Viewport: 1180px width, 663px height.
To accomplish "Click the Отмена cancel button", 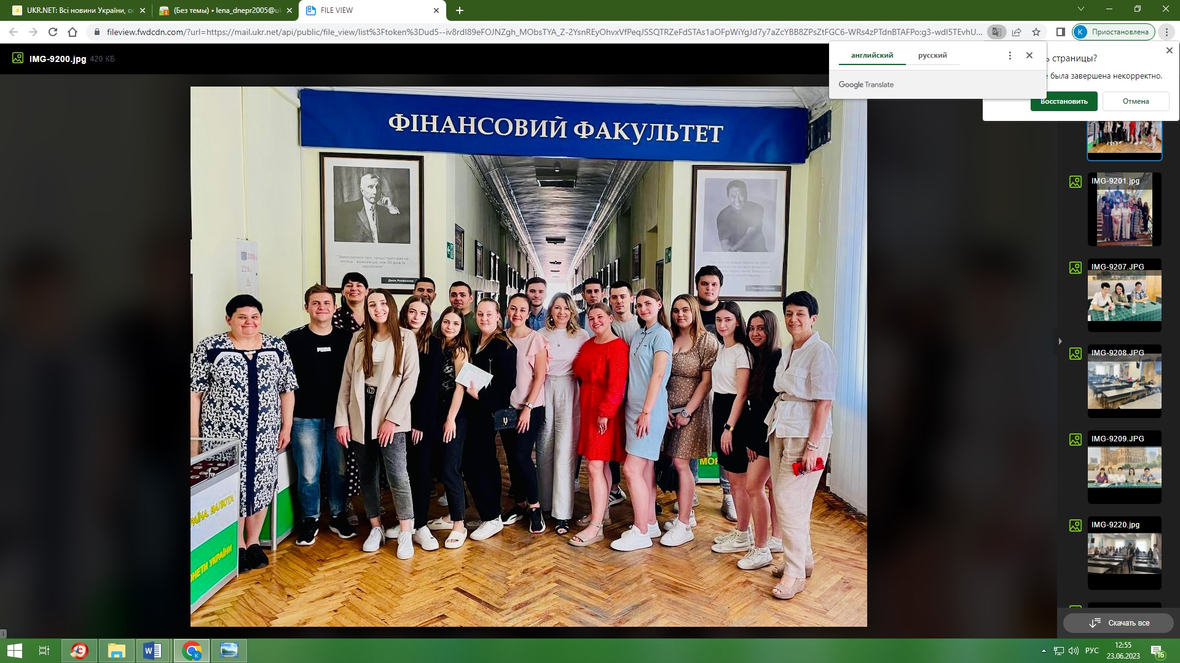I will tap(1136, 101).
